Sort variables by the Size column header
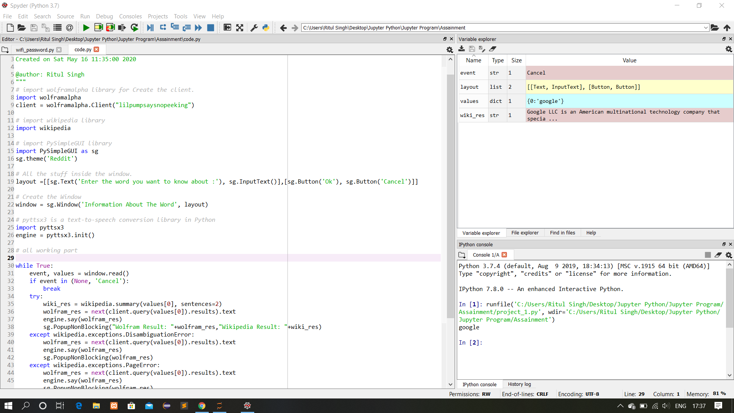Image resolution: width=734 pixels, height=413 pixels. pyautogui.click(x=516, y=60)
